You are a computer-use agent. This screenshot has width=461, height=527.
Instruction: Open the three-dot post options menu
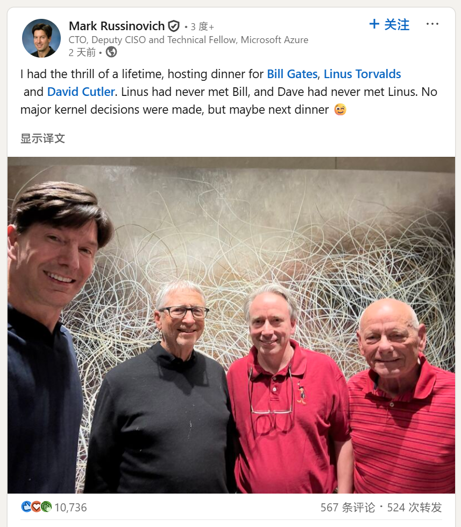click(x=432, y=24)
